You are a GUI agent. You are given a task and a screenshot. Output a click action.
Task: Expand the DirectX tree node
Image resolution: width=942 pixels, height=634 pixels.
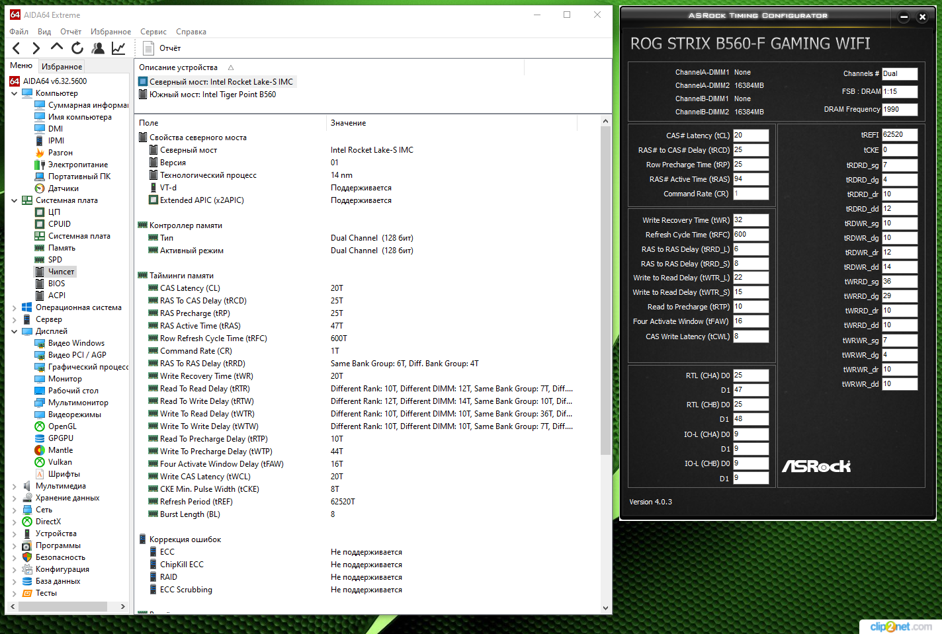[15, 522]
